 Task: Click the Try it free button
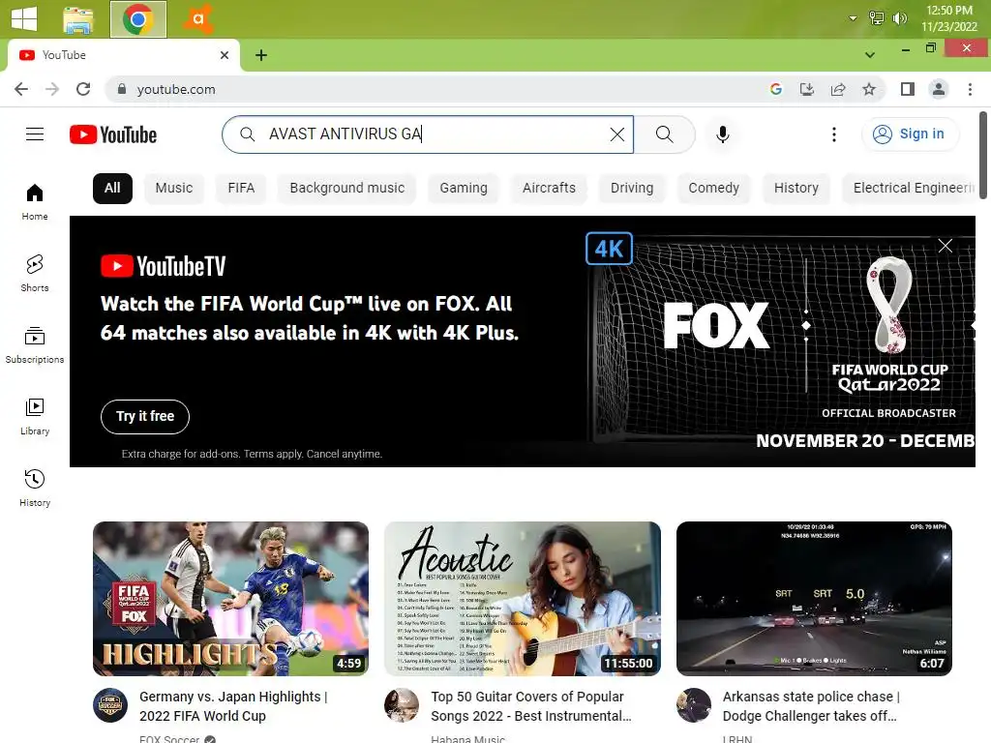coord(145,416)
